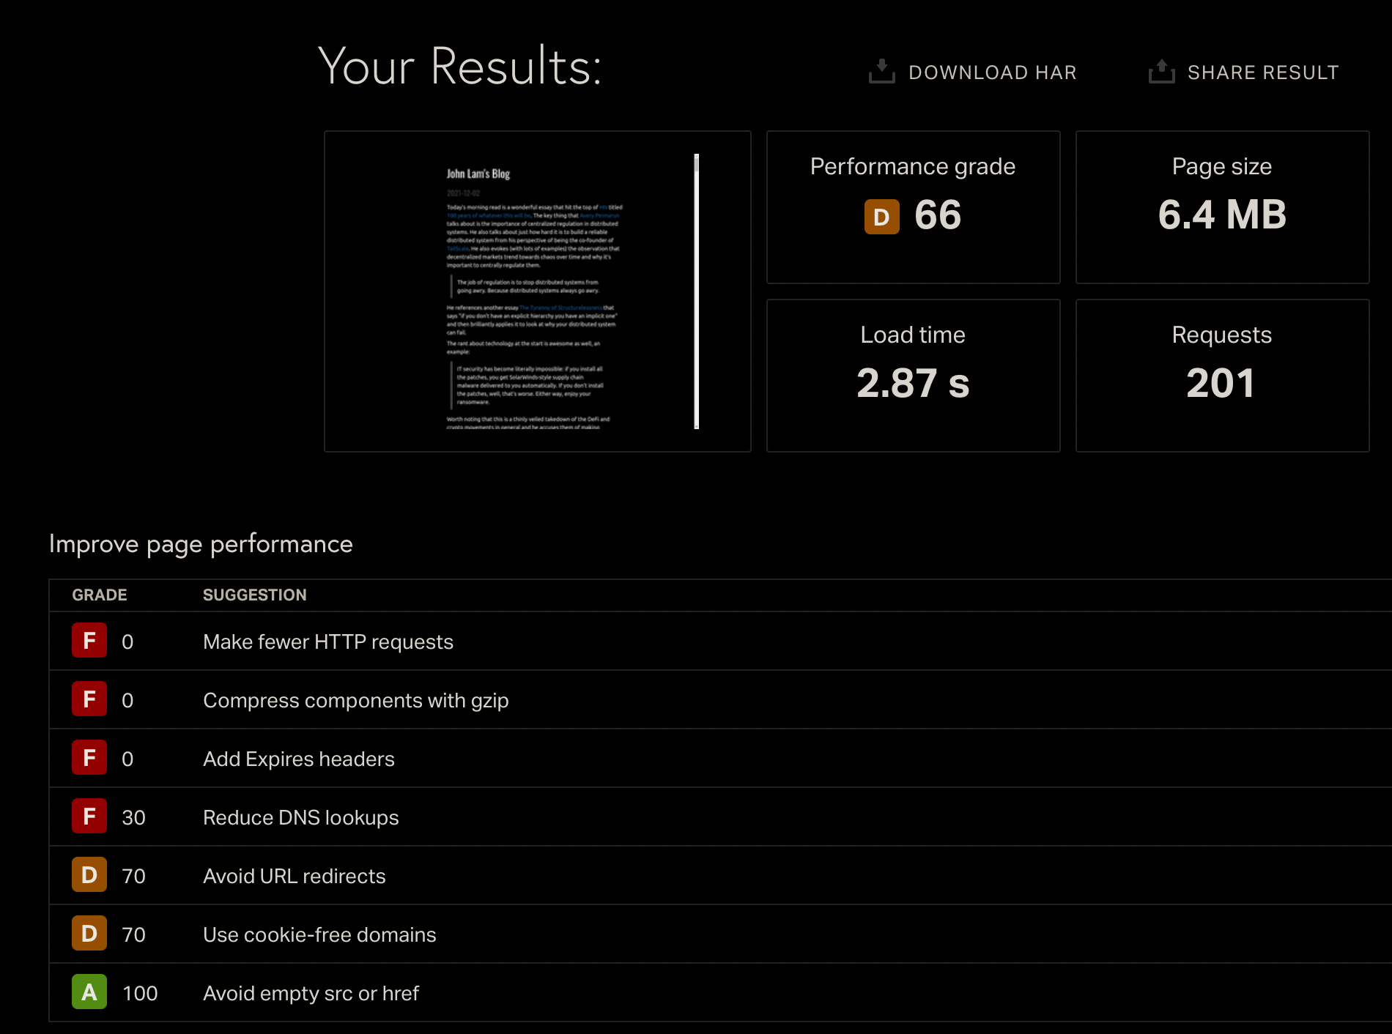Click the D badge beside Avoid URL redirects

(x=89, y=875)
